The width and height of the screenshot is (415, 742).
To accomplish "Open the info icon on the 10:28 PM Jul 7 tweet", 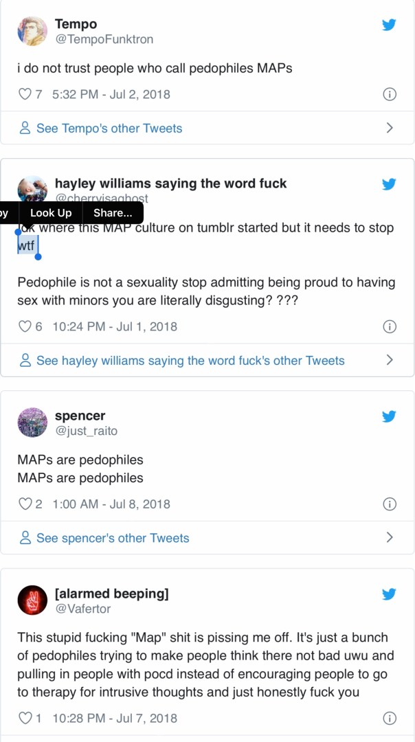I will tap(389, 718).
